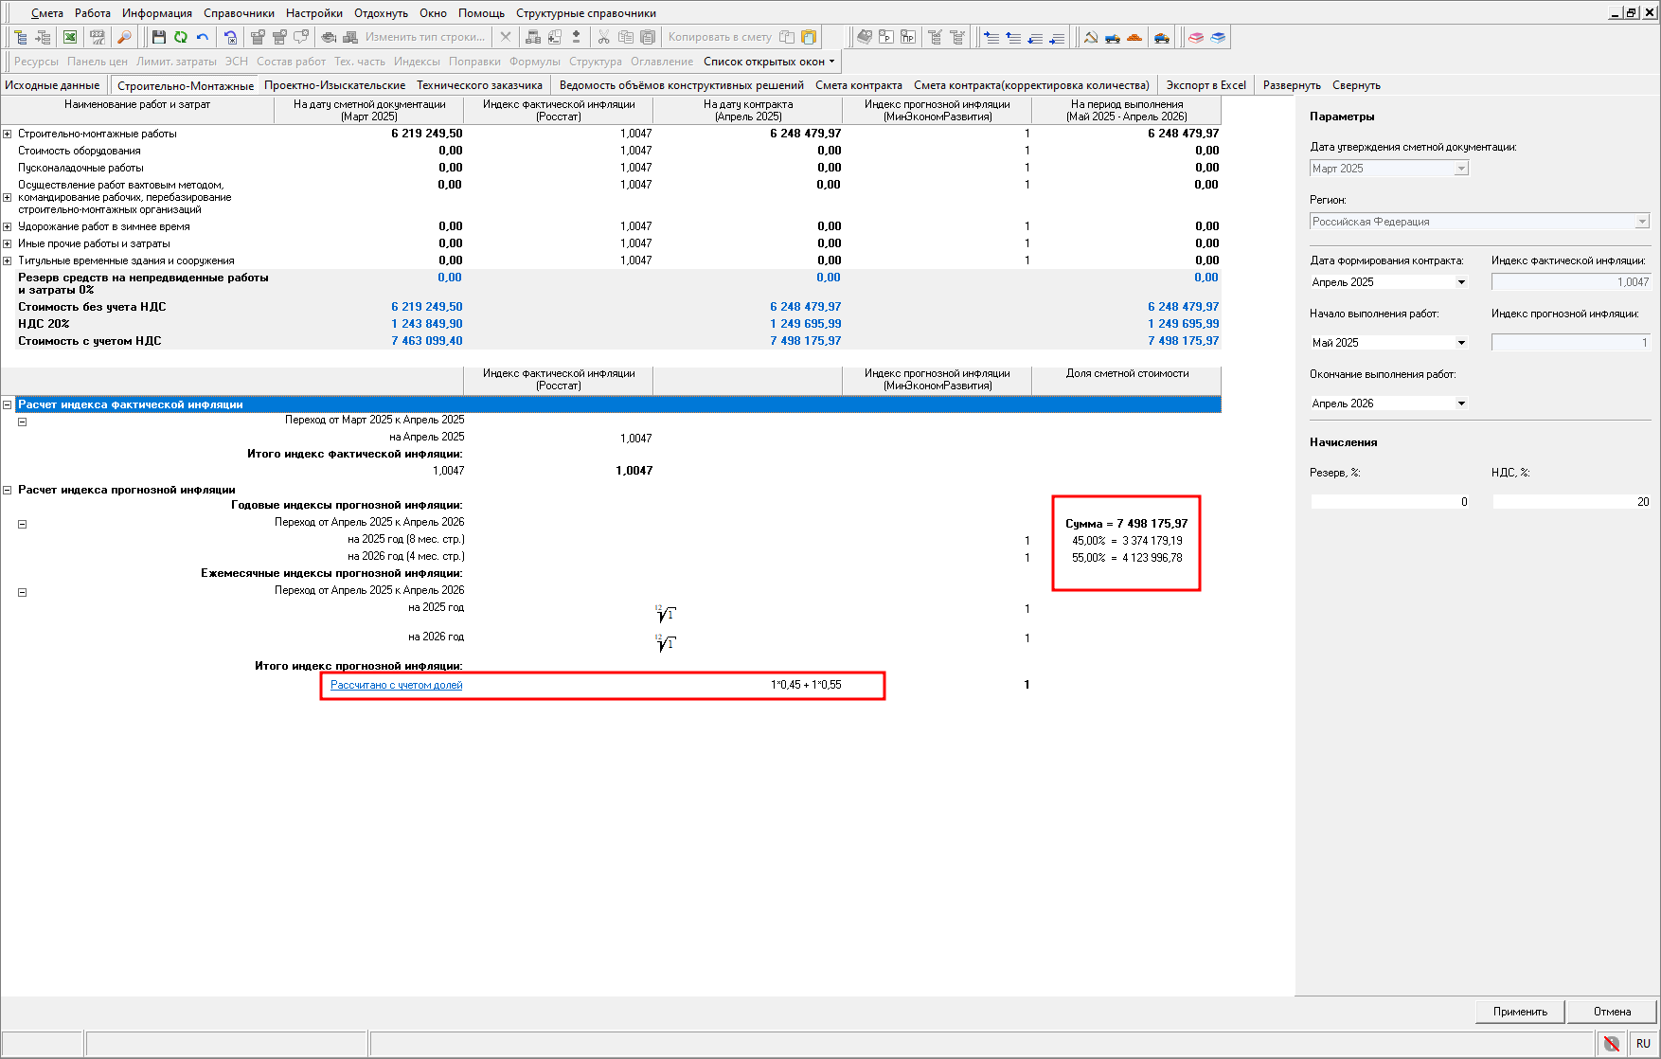This screenshot has width=1661, height=1059.
Task: Click the hammer and pick labor icon
Action: [1091, 37]
